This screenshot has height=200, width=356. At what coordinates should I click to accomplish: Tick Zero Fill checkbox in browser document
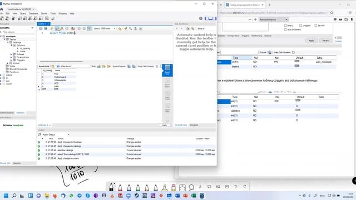316,26
